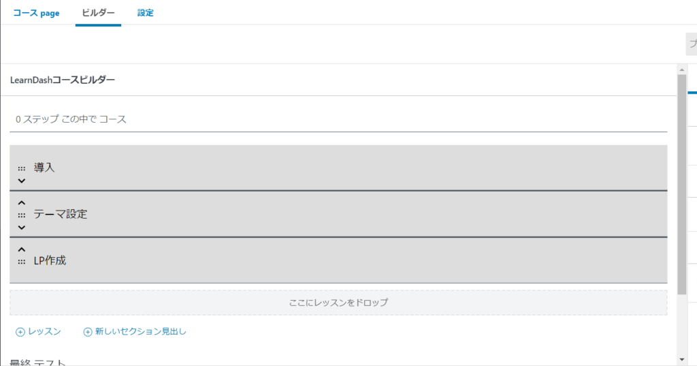Click the vertical scrollbar thumb
Image resolution: width=697 pixels, height=366 pixels.
click(x=682, y=184)
